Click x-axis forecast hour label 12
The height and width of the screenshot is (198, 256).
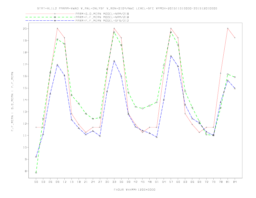pos(65,182)
